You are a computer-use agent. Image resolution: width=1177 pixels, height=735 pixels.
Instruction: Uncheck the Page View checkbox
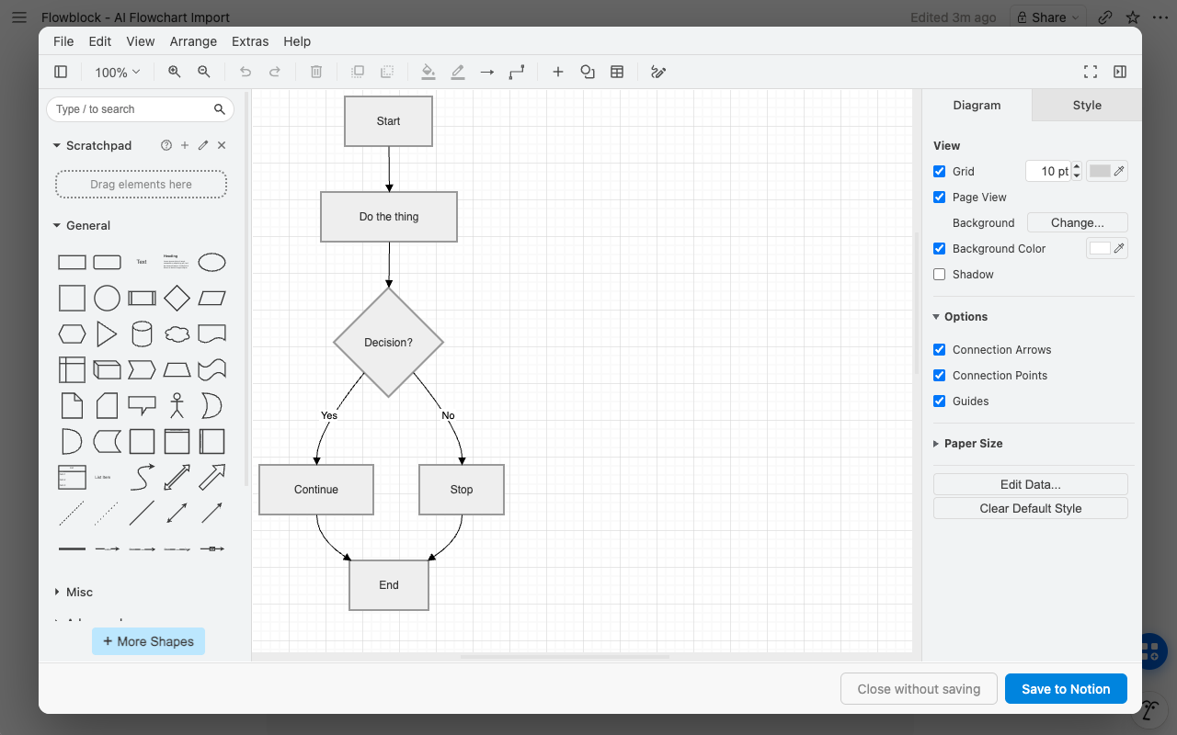(x=939, y=197)
